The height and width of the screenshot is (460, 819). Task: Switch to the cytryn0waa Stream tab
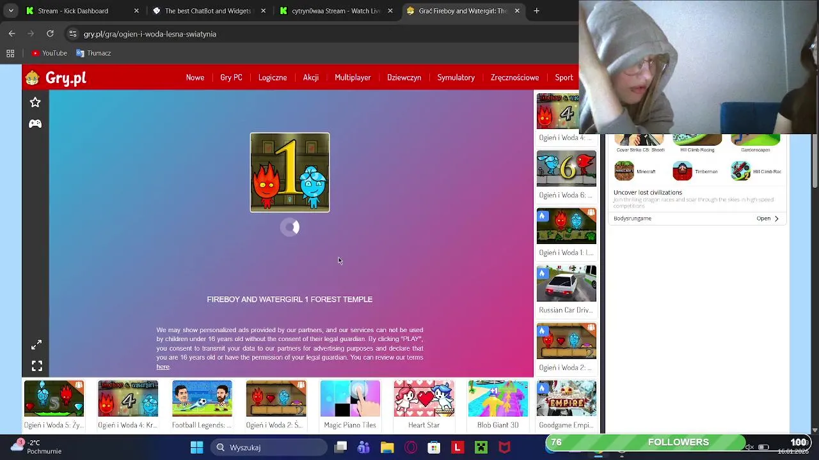tap(336, 11)
